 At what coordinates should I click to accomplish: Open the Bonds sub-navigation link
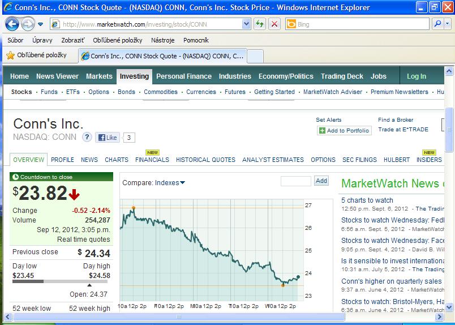[x=127, y=92]
